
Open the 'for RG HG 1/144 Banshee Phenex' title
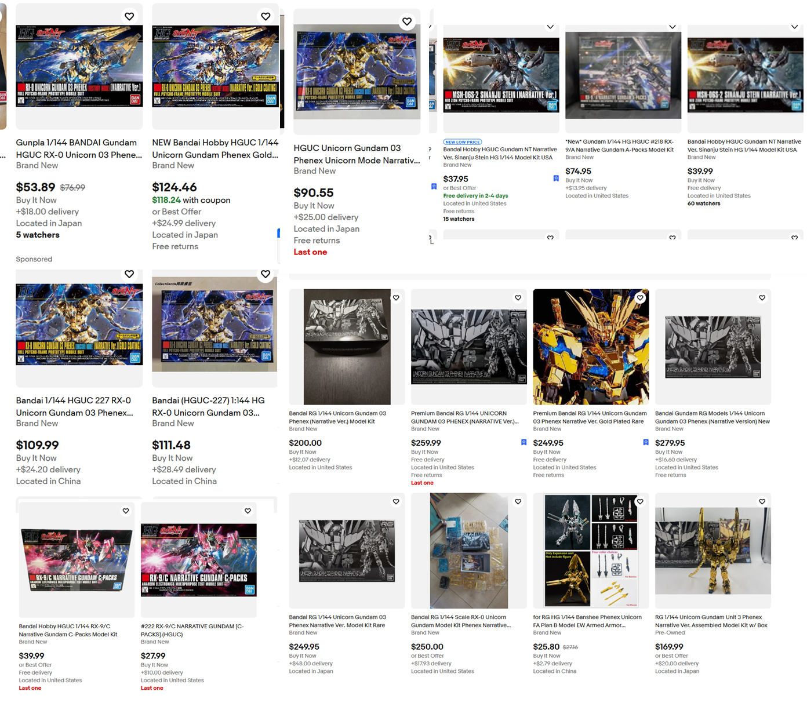coord(587,621)
